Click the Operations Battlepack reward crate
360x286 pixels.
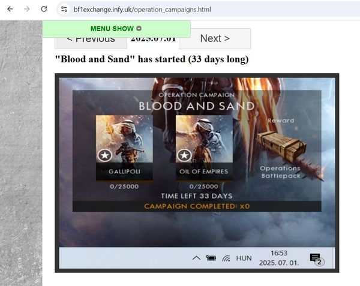(281, 146)
